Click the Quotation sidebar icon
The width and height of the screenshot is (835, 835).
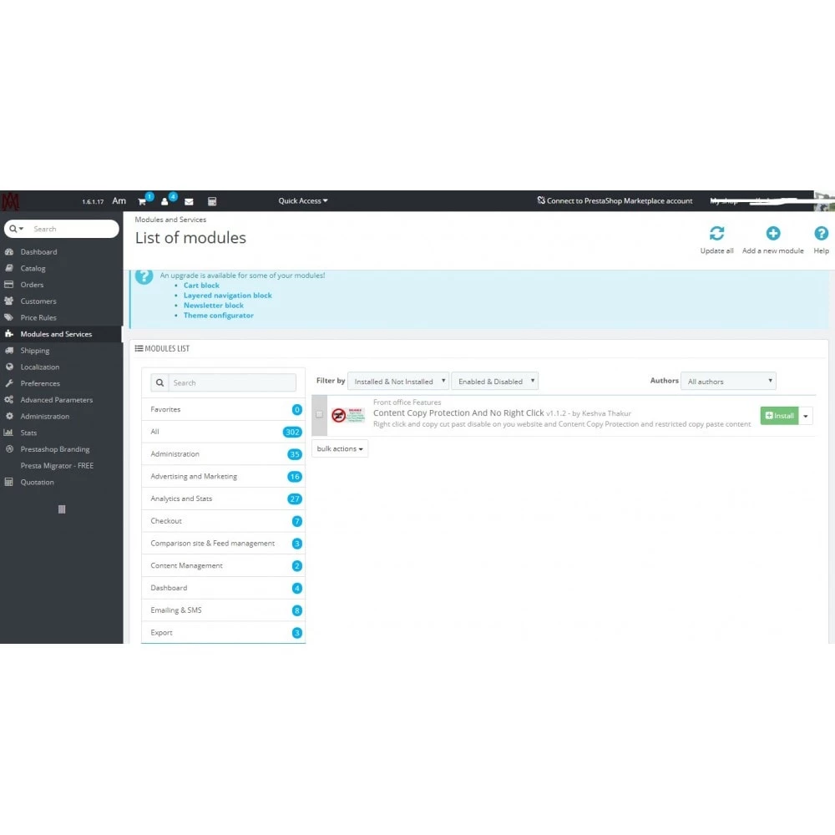pyautogui.click(x=9, y=483)
